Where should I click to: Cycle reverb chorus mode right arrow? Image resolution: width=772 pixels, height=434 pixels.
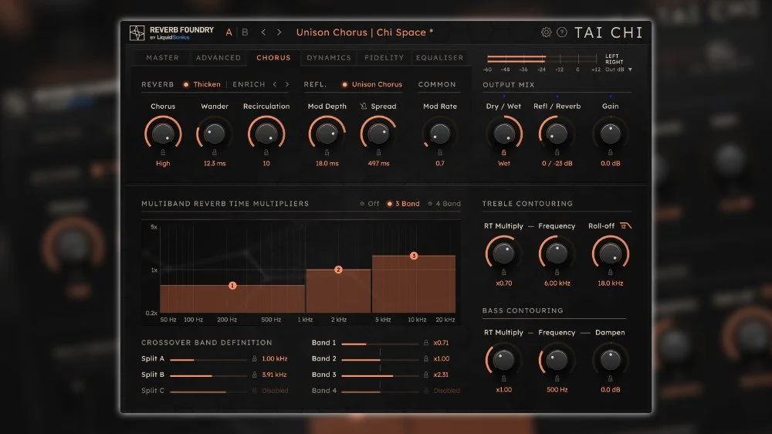tap(287, 84)
